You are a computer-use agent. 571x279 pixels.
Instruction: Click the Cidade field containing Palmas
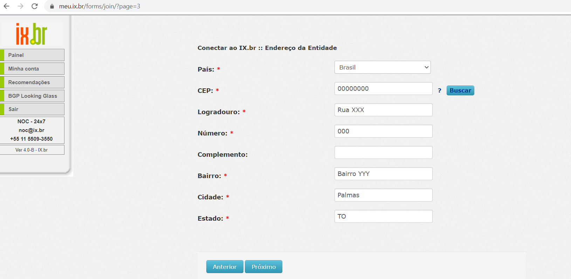click(x=384, y=195)
